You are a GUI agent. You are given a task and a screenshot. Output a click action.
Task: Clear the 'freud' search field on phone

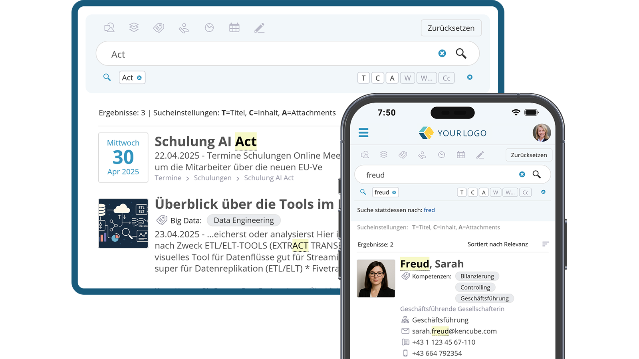tap(522, 174)
